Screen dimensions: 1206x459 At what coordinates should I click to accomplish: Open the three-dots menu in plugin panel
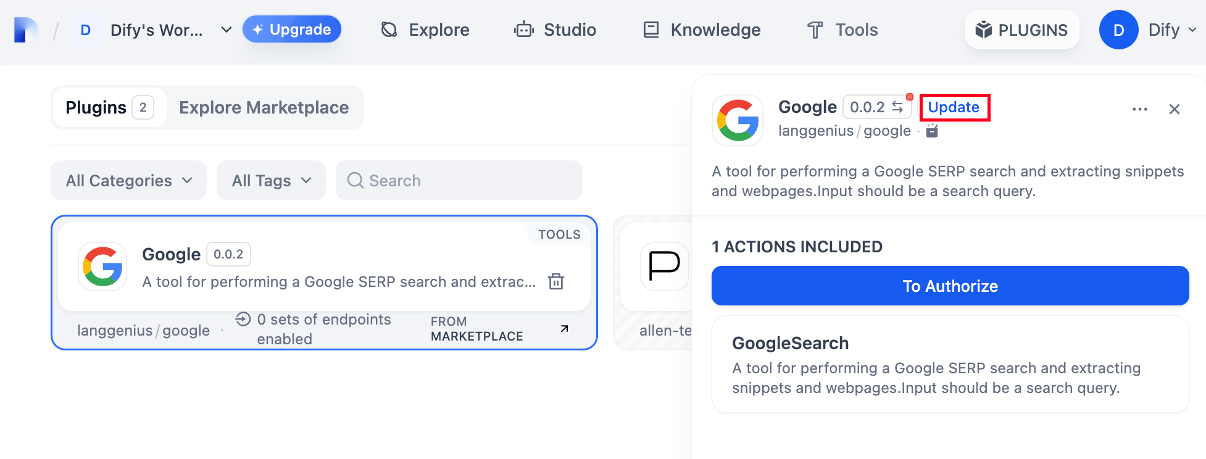(x=1139, y=109)
